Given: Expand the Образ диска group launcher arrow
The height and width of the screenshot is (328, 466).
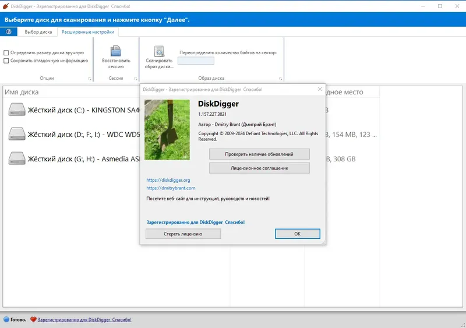Looking at the screenshot, I should point(280,79).
